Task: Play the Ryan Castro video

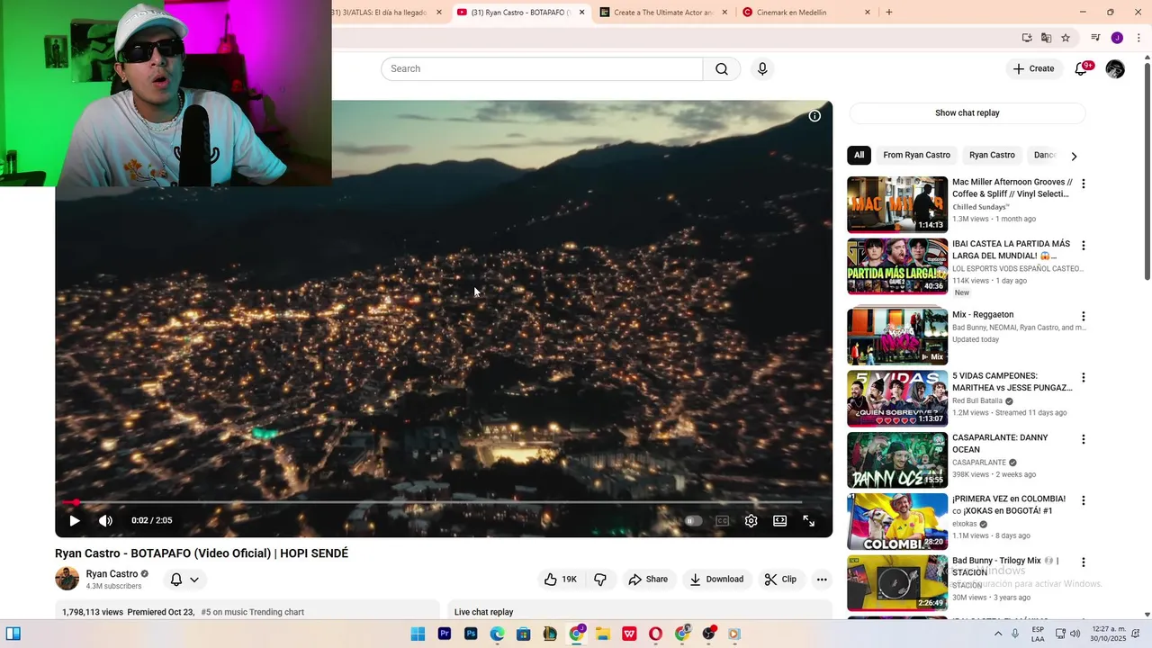Action: coord(75,520)
